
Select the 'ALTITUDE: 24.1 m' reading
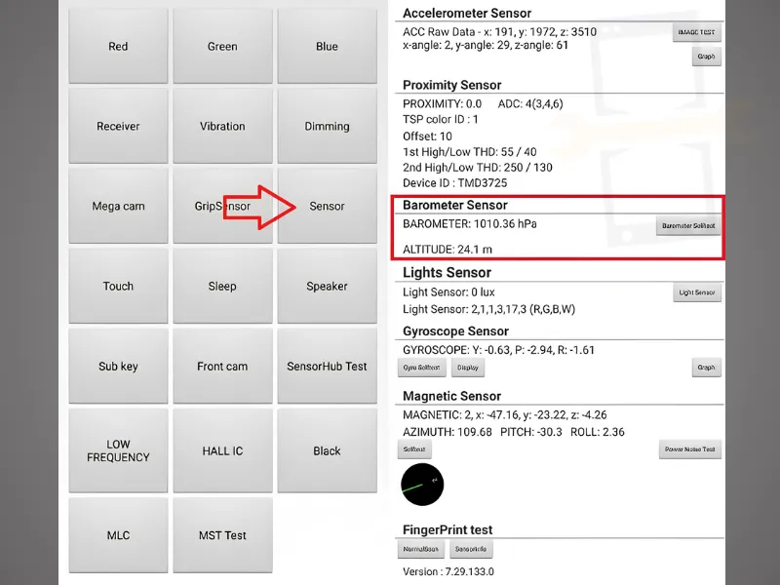(x=448, y=250)
